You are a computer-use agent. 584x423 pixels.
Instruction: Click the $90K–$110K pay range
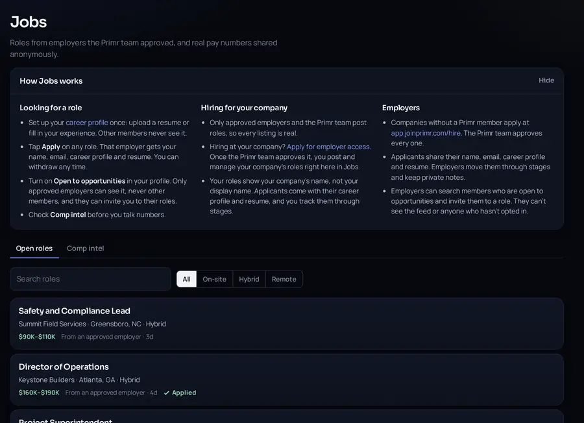click(x=37, y=337)
